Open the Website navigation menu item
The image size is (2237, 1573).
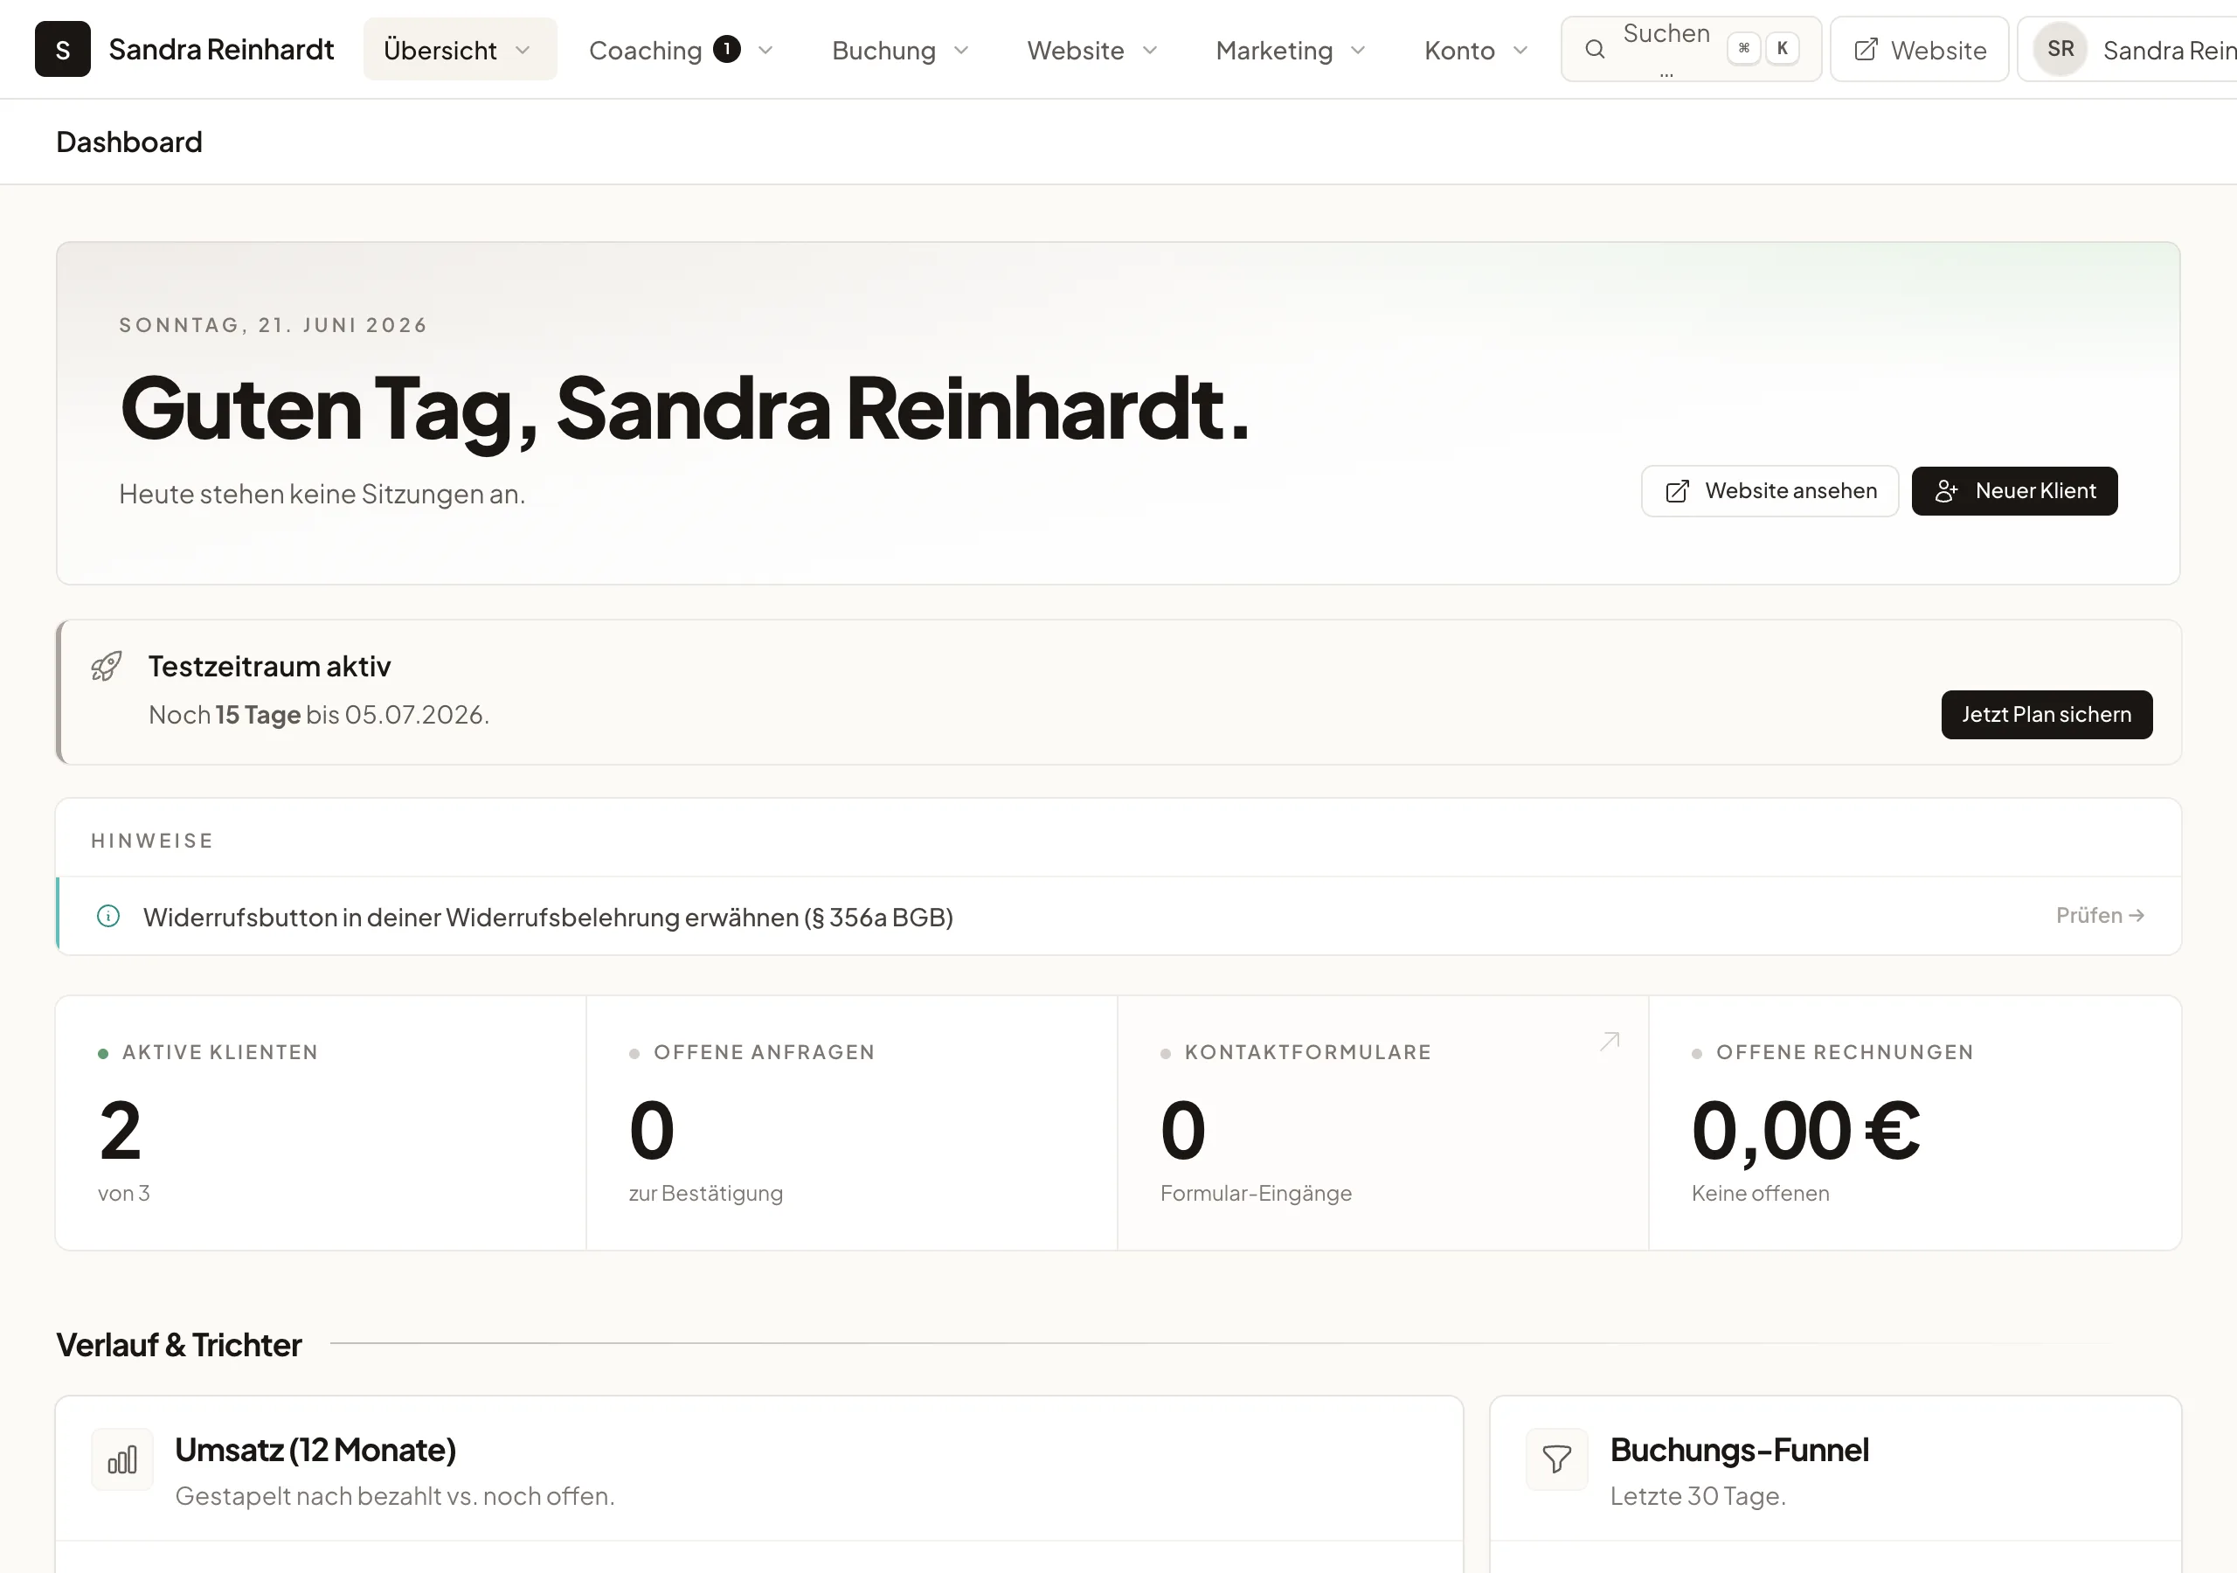coord(1092,50)
